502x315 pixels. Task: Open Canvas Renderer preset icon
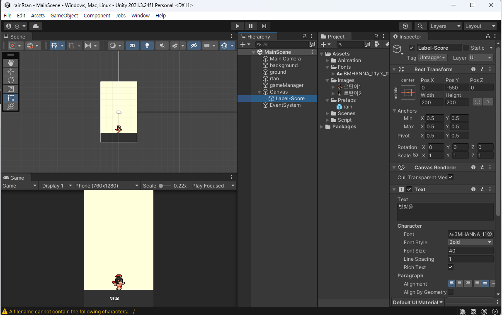point(482,168)
